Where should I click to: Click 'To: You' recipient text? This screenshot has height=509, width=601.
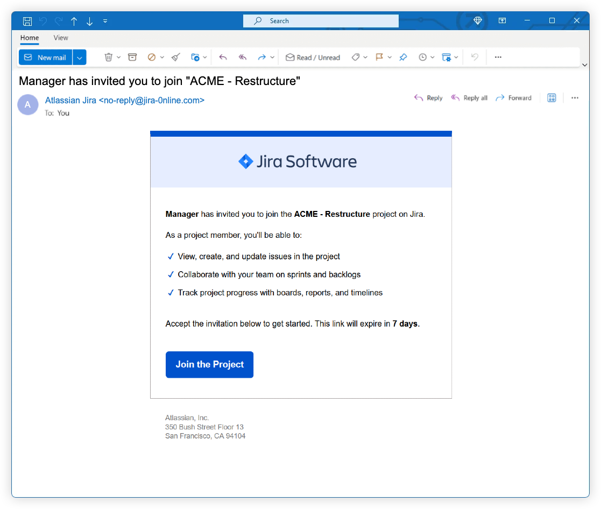57,113
